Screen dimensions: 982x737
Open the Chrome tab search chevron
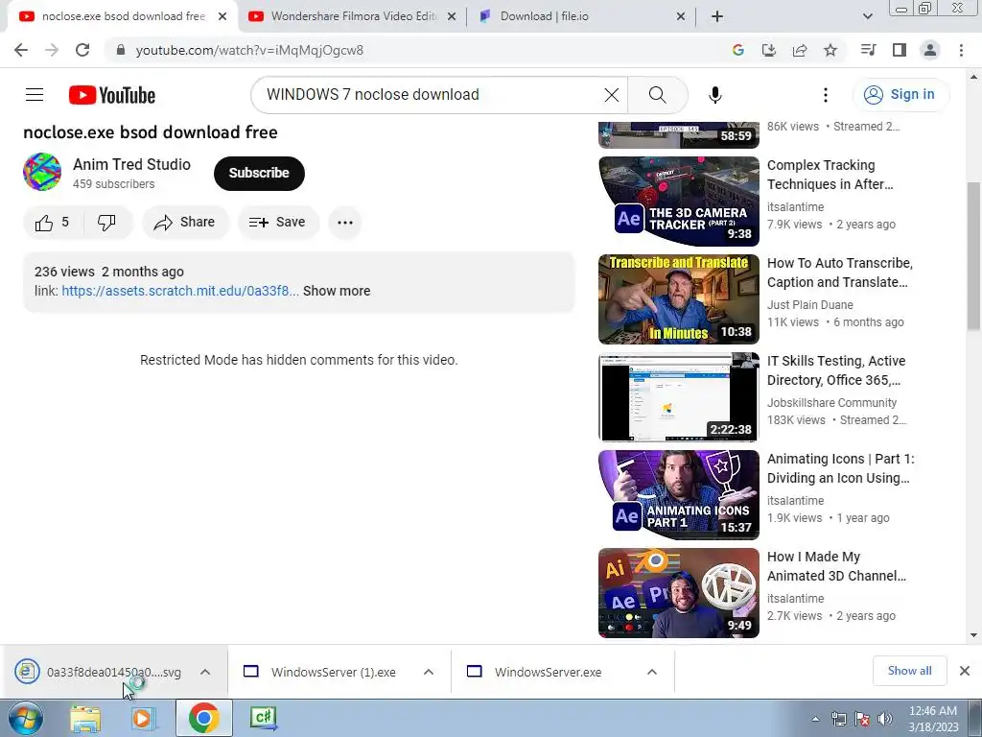(867, 16)
